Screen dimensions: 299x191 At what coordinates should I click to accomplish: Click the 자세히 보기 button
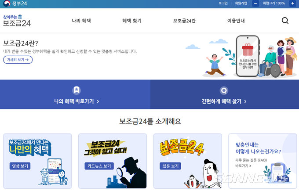click(x=18, y=60)
